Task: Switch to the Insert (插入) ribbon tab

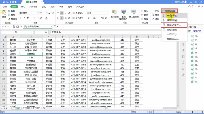Action: pos(23,6)
